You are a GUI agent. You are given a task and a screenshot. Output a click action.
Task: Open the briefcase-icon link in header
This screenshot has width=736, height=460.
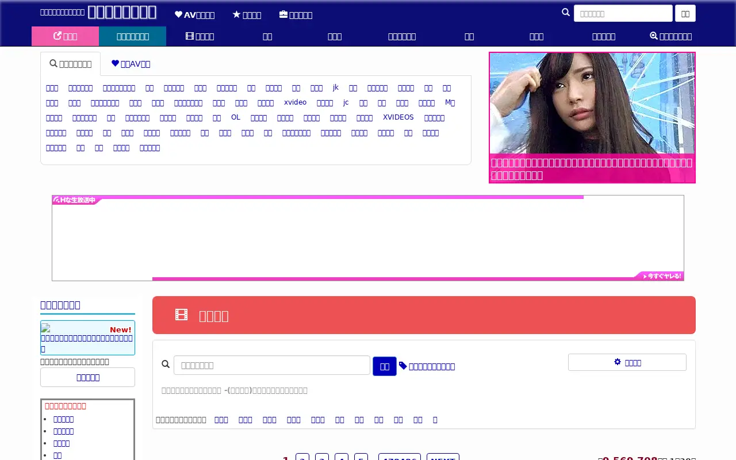tap(296, 15)
